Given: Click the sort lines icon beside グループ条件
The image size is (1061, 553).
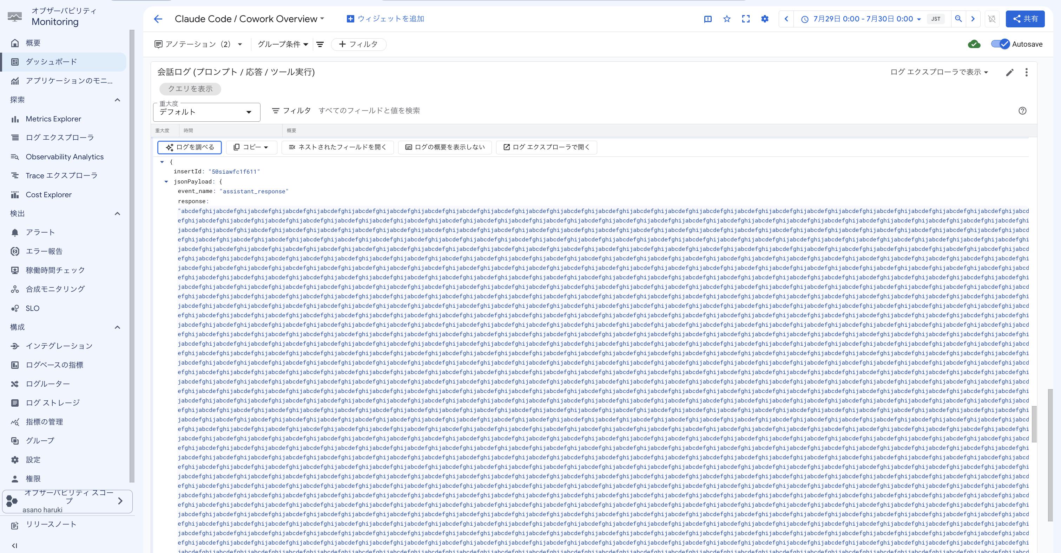Looking at the screenshot, I should 320,45.
